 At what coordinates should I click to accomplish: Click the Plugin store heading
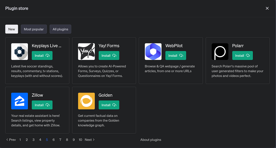tap(17, 8)
